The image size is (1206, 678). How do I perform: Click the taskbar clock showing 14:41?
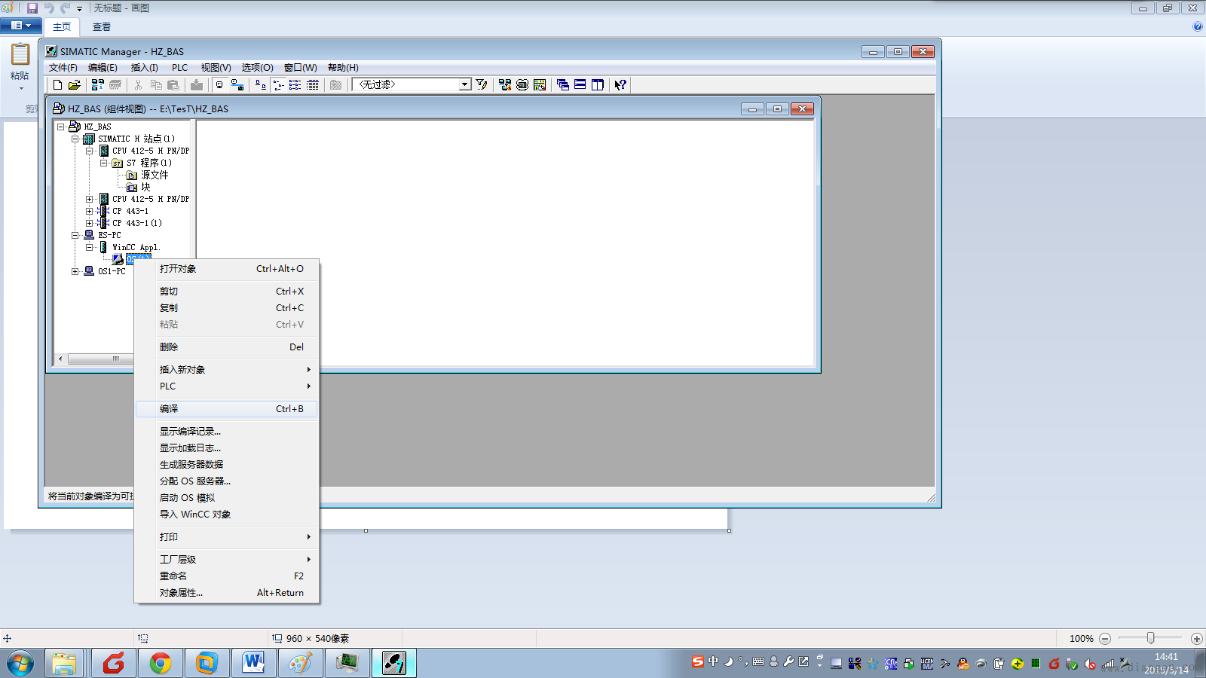[x=1166, y=663]
